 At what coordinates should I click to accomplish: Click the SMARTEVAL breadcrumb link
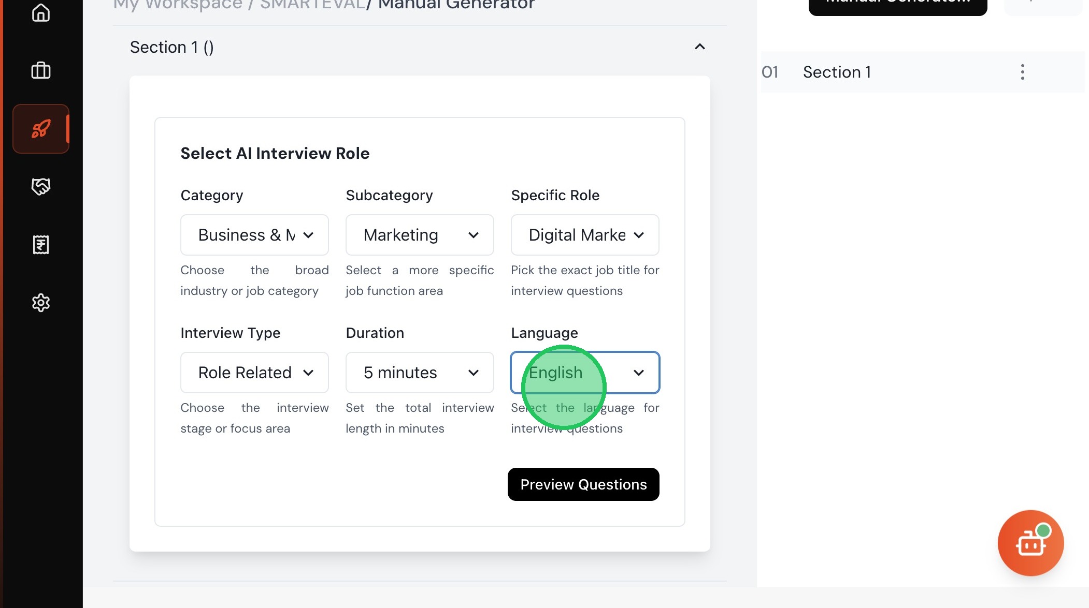tap(312, 5)
